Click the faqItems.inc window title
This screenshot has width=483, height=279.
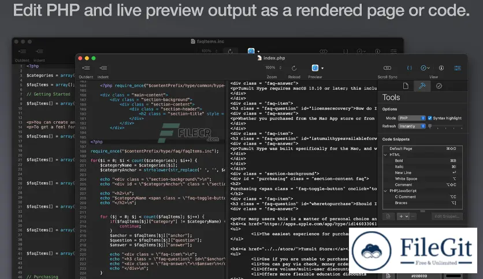(x=210, y=42)
